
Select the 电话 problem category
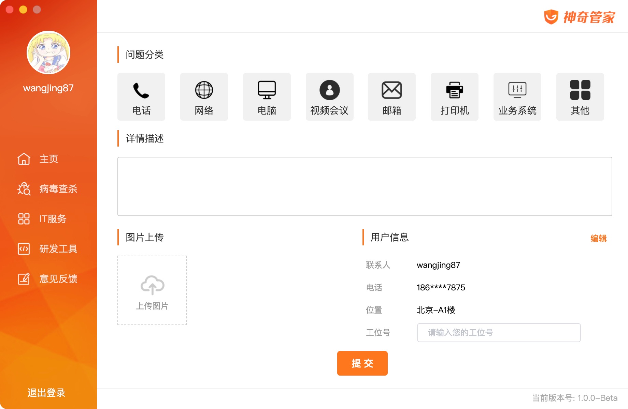[141, 96]
